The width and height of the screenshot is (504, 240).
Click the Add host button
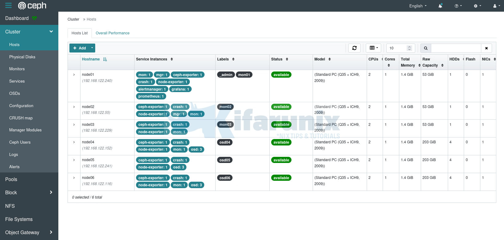click(79, 48)
